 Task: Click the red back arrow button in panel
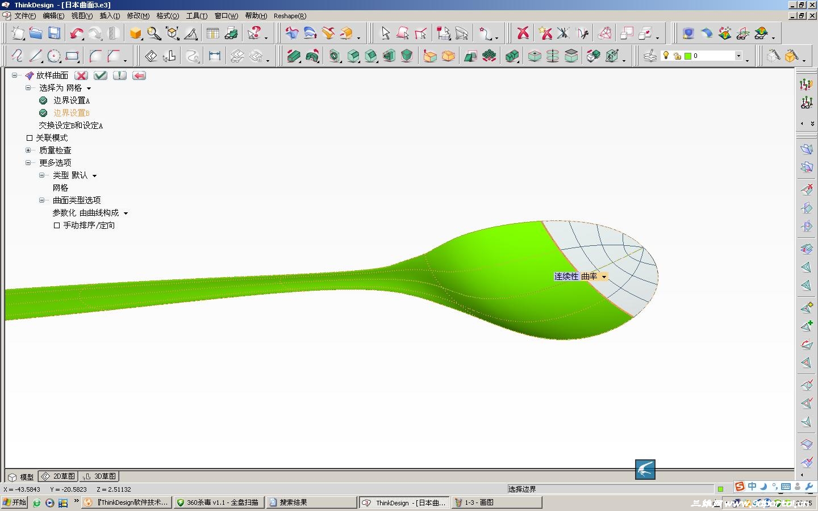(x=139, y=76)
